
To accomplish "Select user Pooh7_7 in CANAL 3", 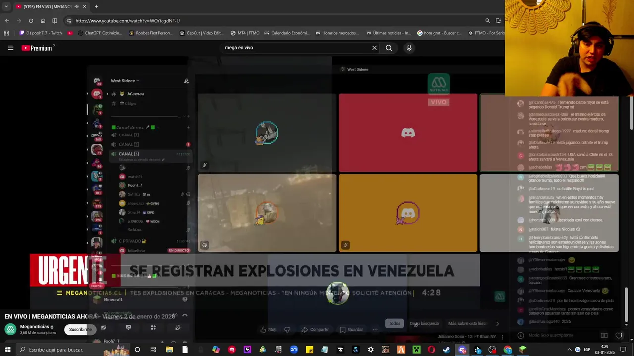I will [x=135, y=185].
